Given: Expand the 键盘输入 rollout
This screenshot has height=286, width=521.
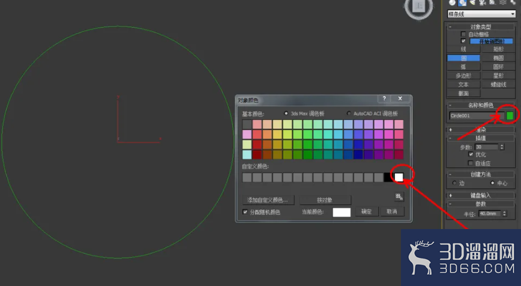Looking at the screenshot, I should coord(480,195).
